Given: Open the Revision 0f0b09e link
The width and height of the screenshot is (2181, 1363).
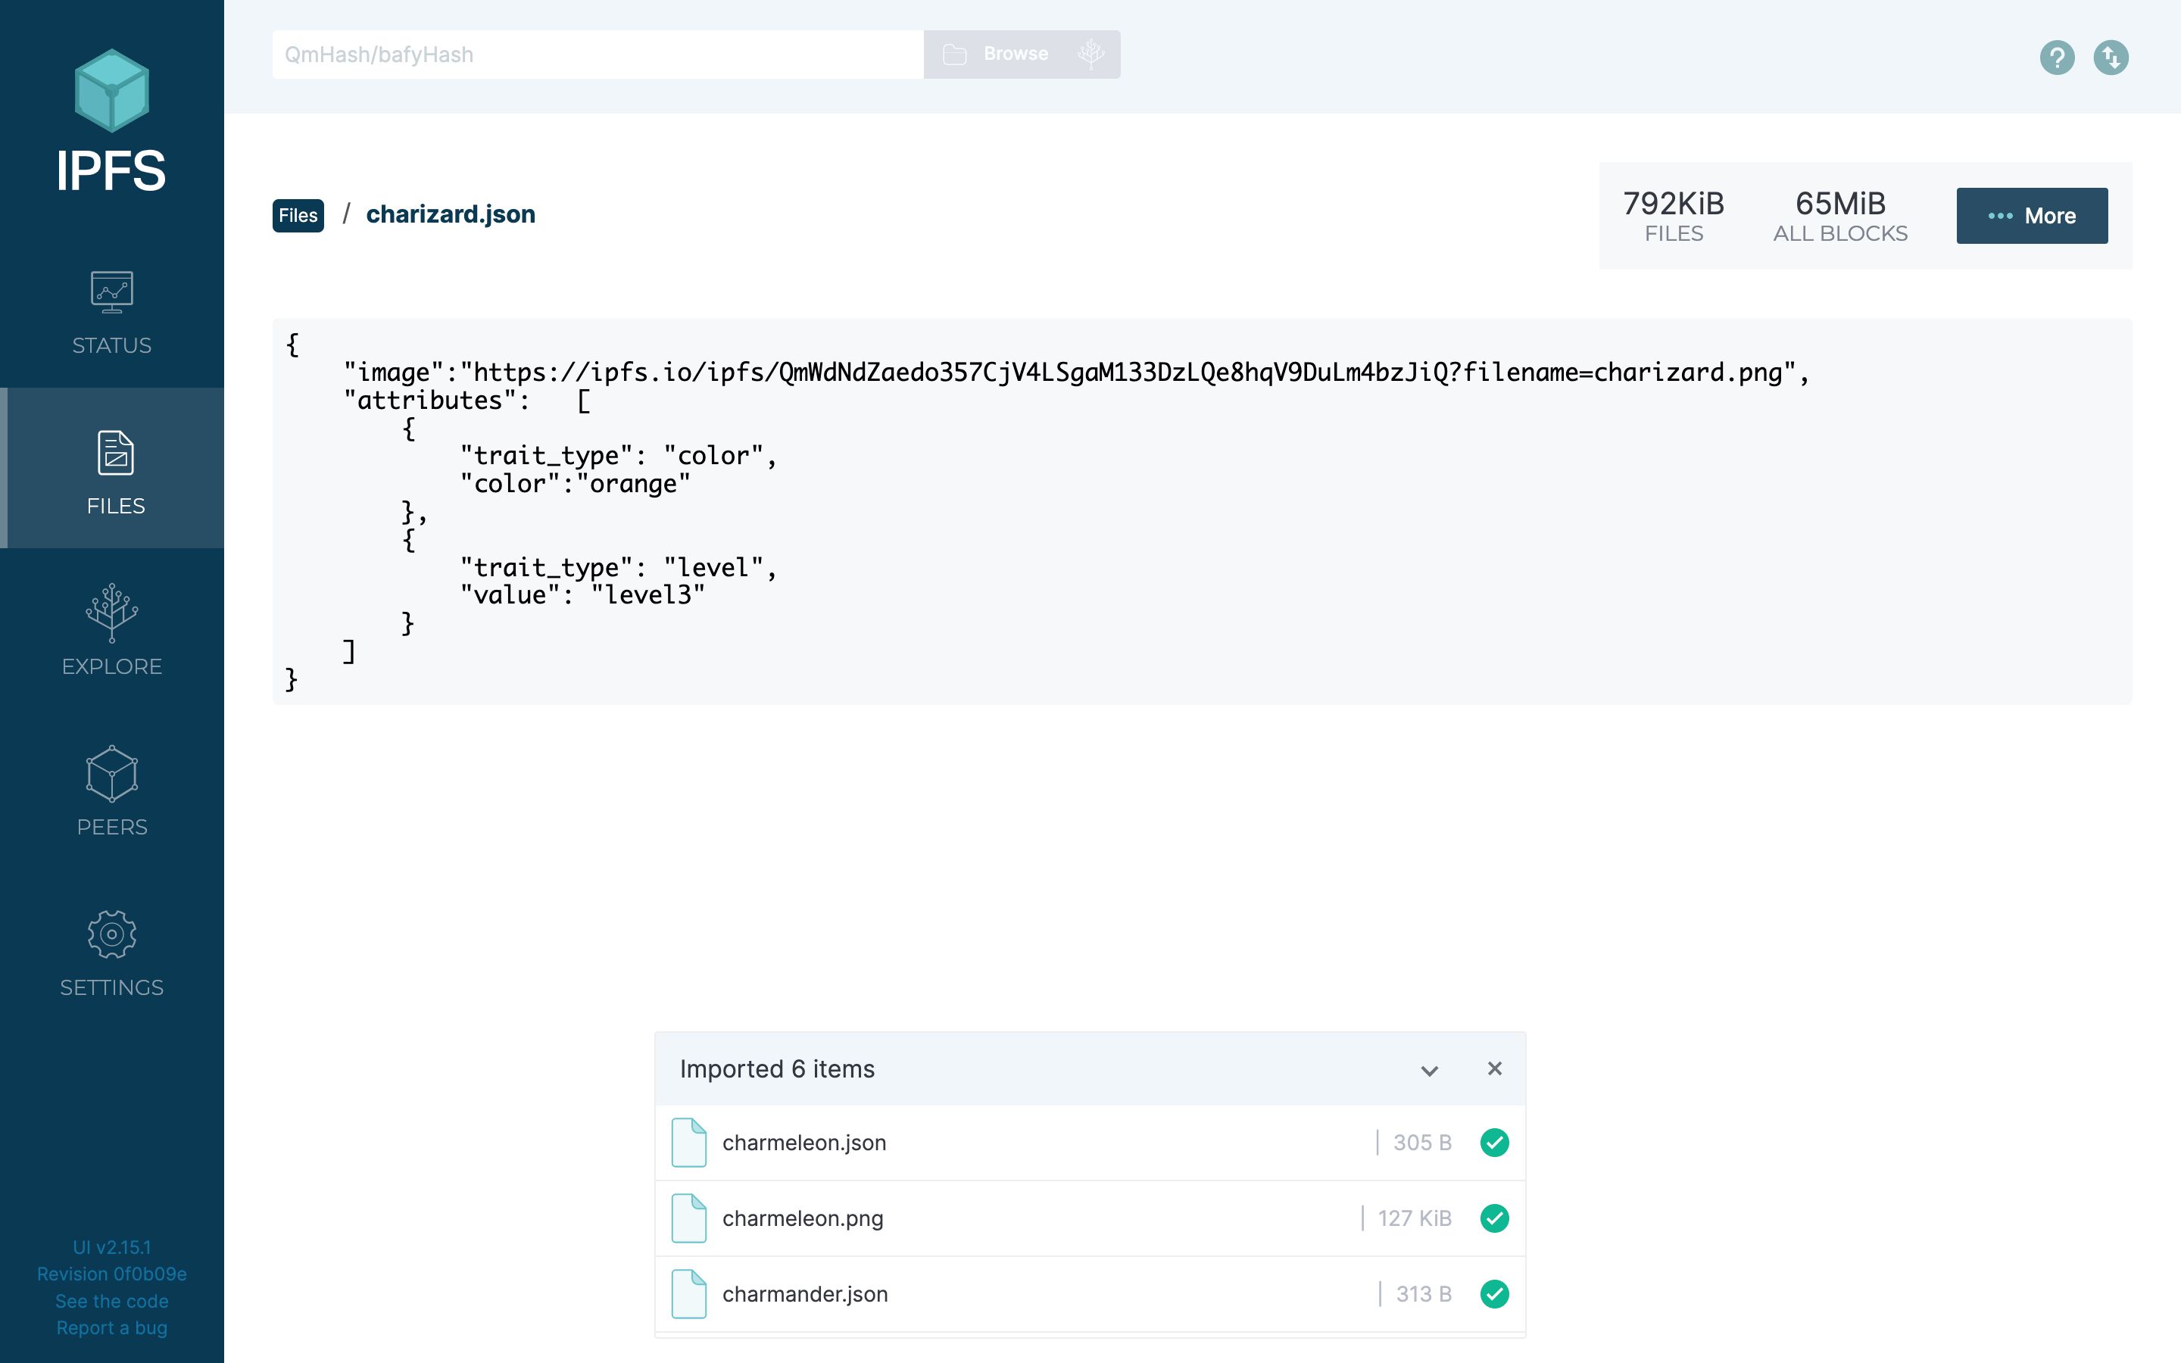Looking at the screenshot, I should tap(112, 1274).
